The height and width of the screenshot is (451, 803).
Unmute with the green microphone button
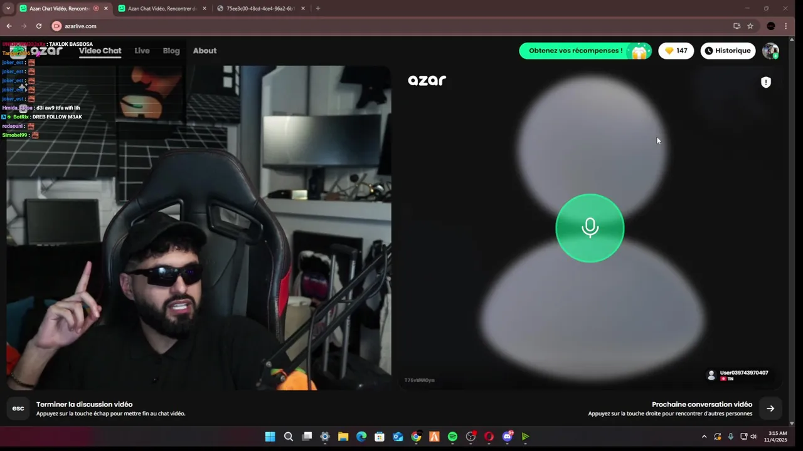590,228
